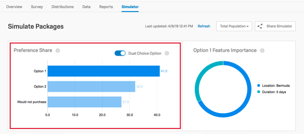
Task: Click the Option 1 bar in chart
Action: (104, 71)
